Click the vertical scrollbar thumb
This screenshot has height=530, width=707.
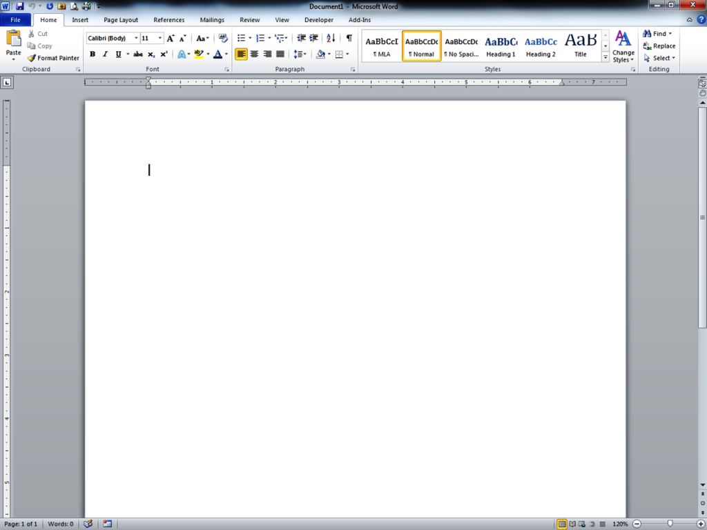click(x=702, y=217)
